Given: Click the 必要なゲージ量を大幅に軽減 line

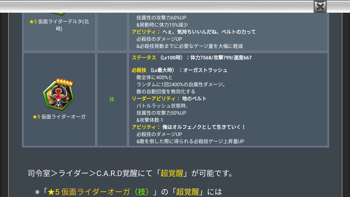Looking at the screenshot, I should pos(190,46).
